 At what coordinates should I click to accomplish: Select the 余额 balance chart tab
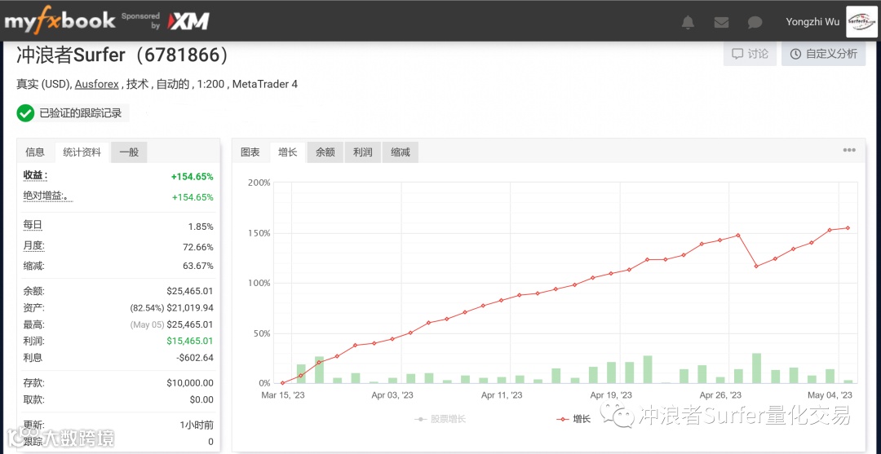click(x=325, y=152)
